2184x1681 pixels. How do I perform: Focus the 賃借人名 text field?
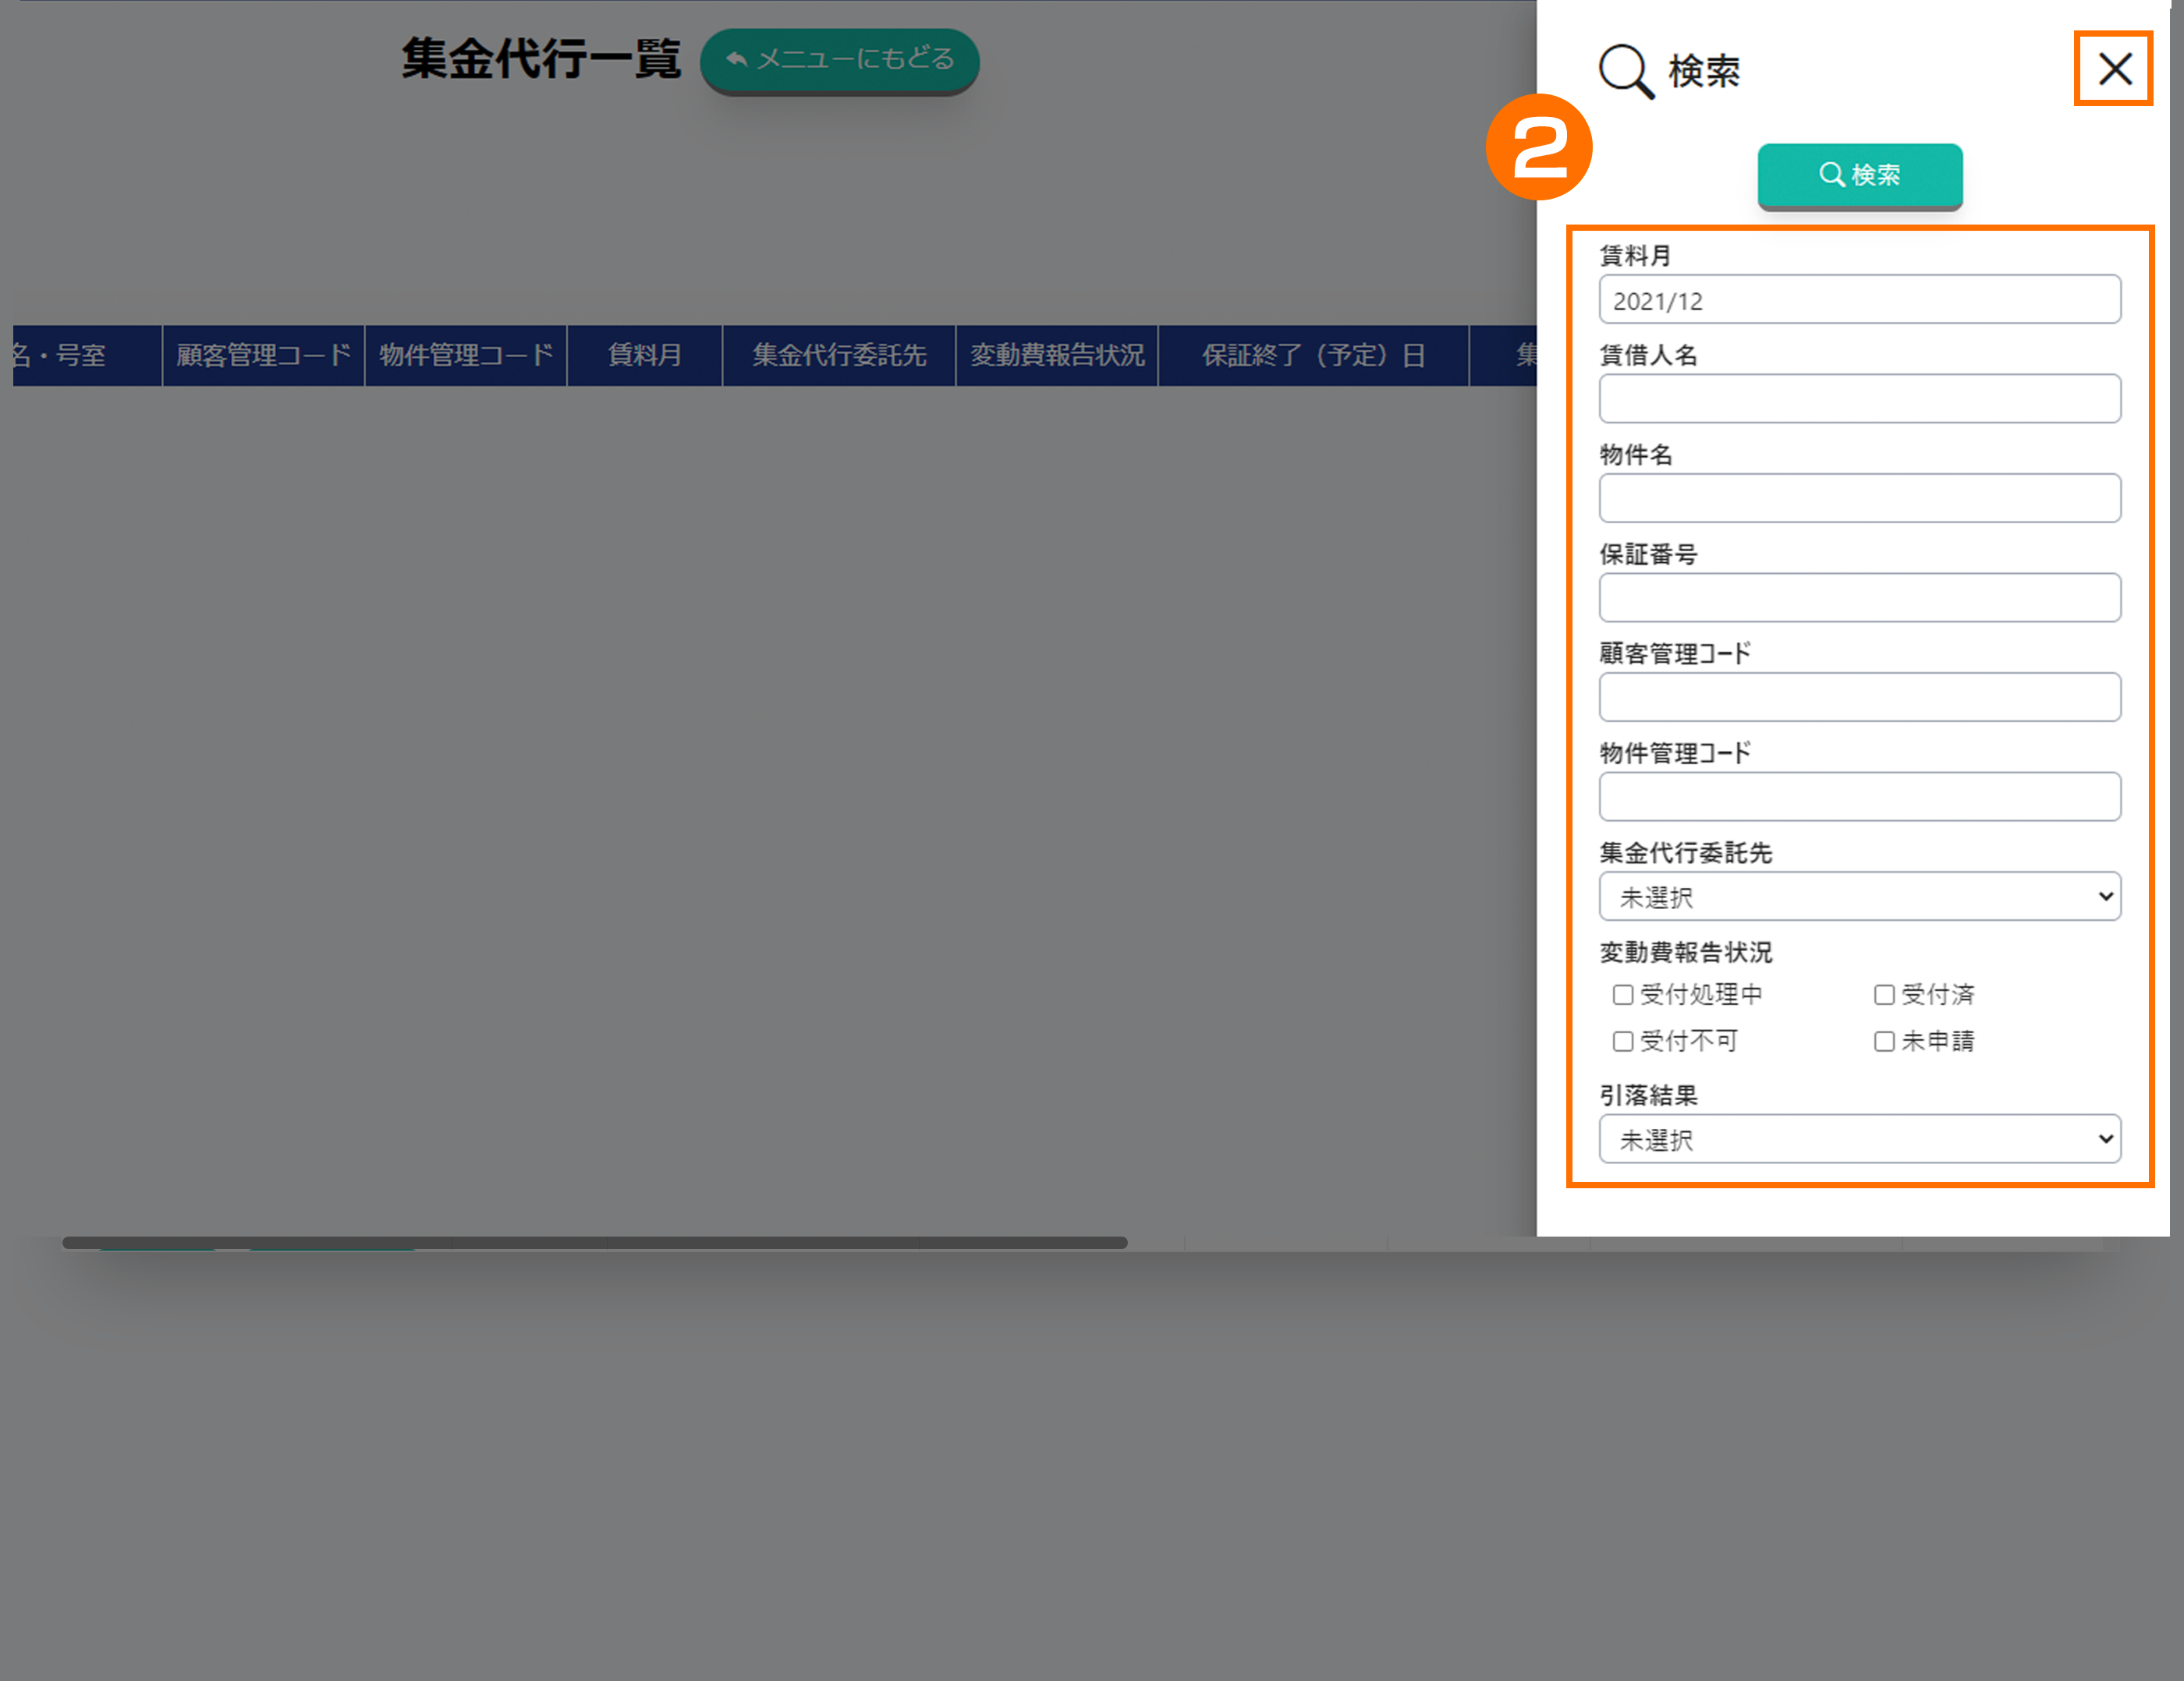[x=1859, y=398]
